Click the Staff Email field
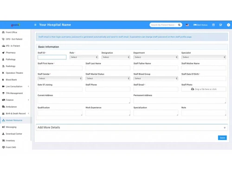The image size is (232, 174). click(156, 89)
